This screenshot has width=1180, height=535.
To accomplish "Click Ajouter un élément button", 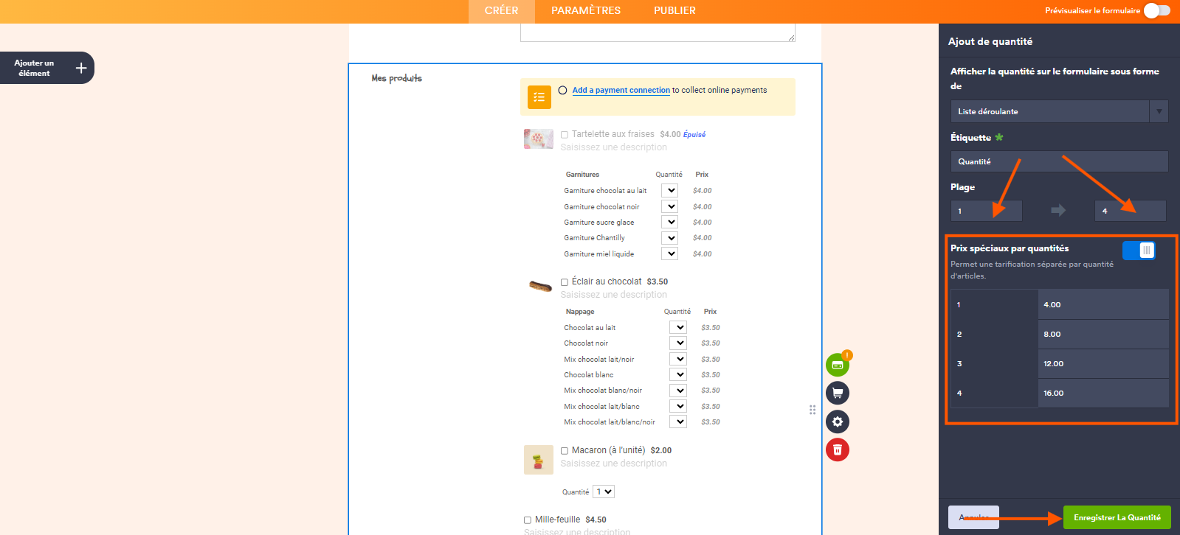I will [x=47, y=68].
